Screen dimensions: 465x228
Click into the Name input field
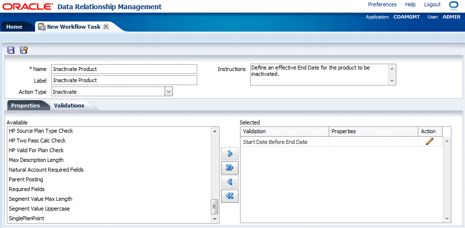pyautogui.click(x=124, y=69)
